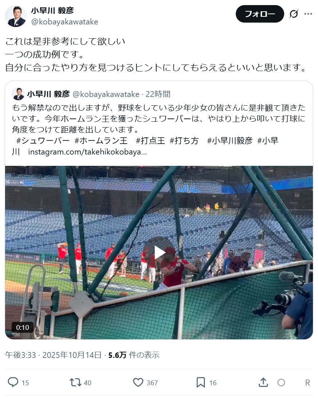Like the post with the heart icon
The image size is (318, 398).
[138, 382]
